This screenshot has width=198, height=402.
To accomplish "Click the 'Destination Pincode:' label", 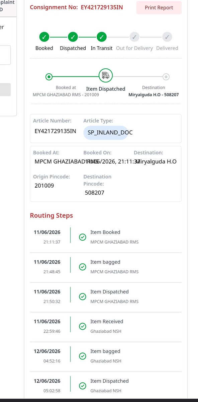I will [97, 180].
